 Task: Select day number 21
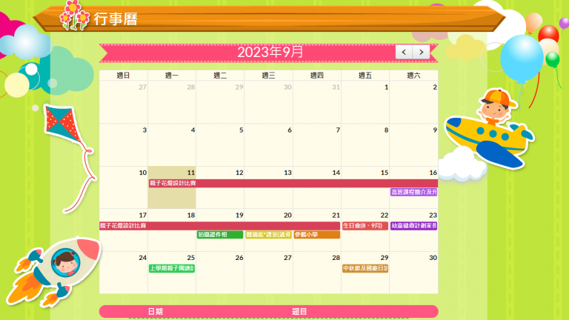tap(336, 215)
